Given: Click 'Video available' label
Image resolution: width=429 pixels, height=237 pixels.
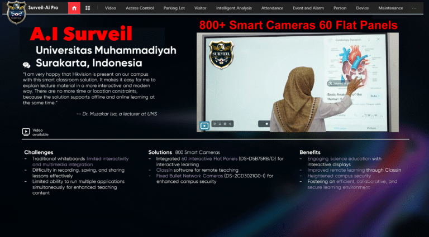Looking at the screenshot, I should coord(40,132).
